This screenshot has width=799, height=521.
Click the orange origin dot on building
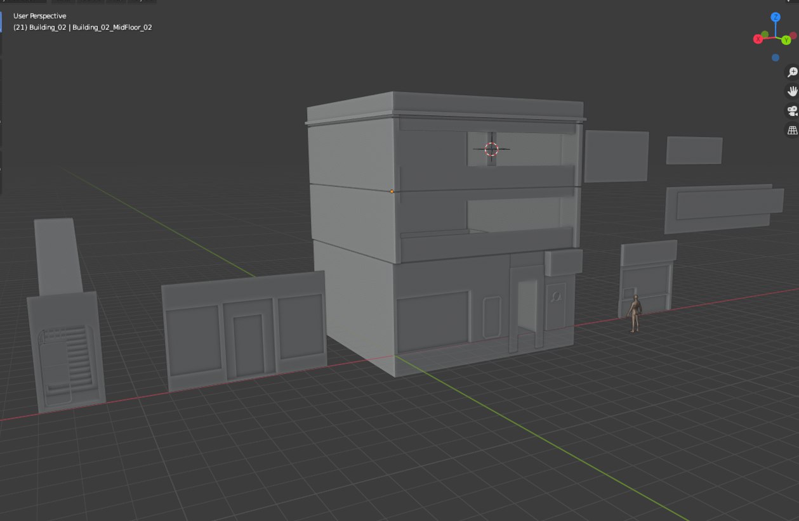coord(392,191)
